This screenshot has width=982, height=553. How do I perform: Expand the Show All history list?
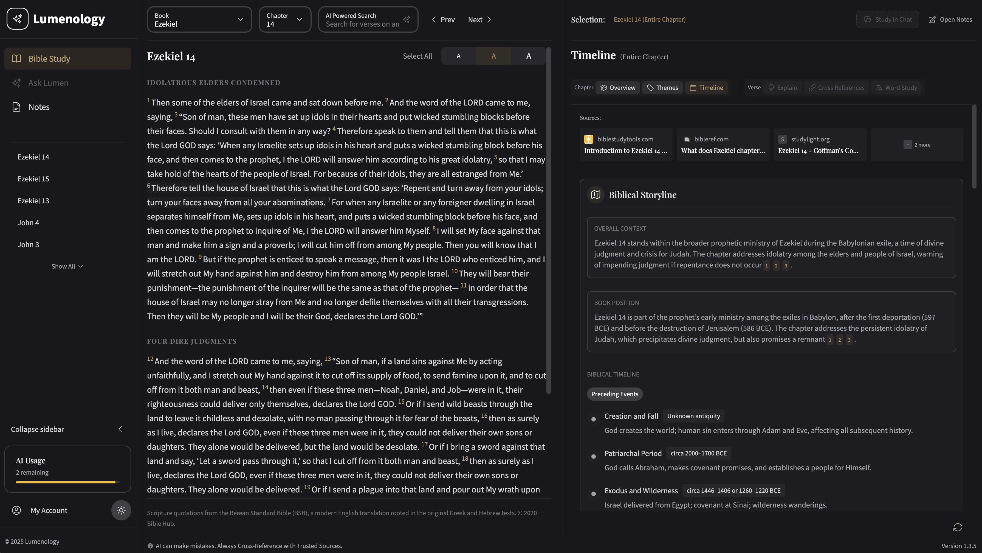(x=67, y=266)
